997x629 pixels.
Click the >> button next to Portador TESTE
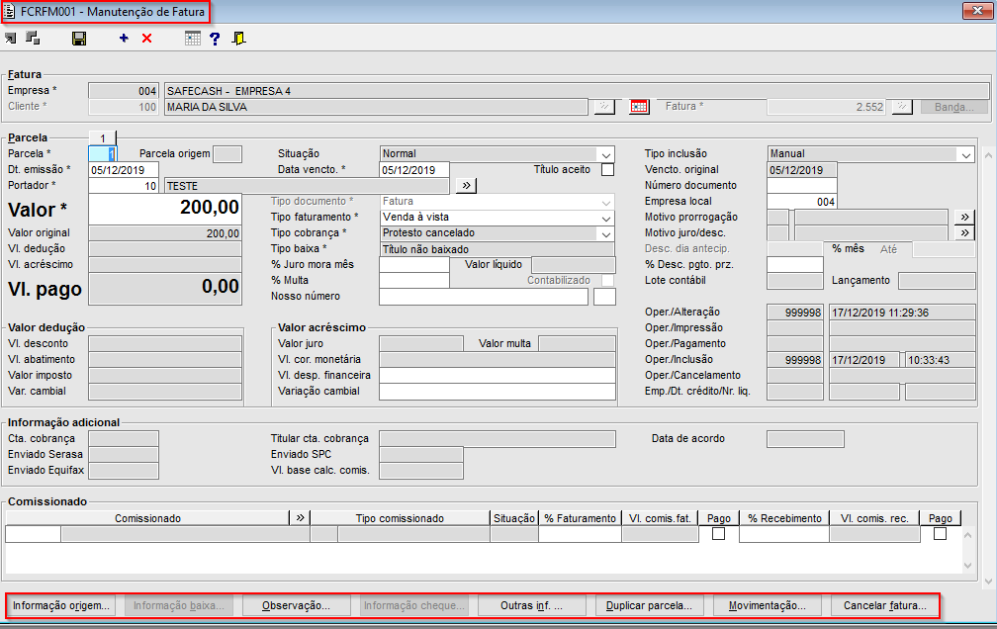tap(466, 186)
